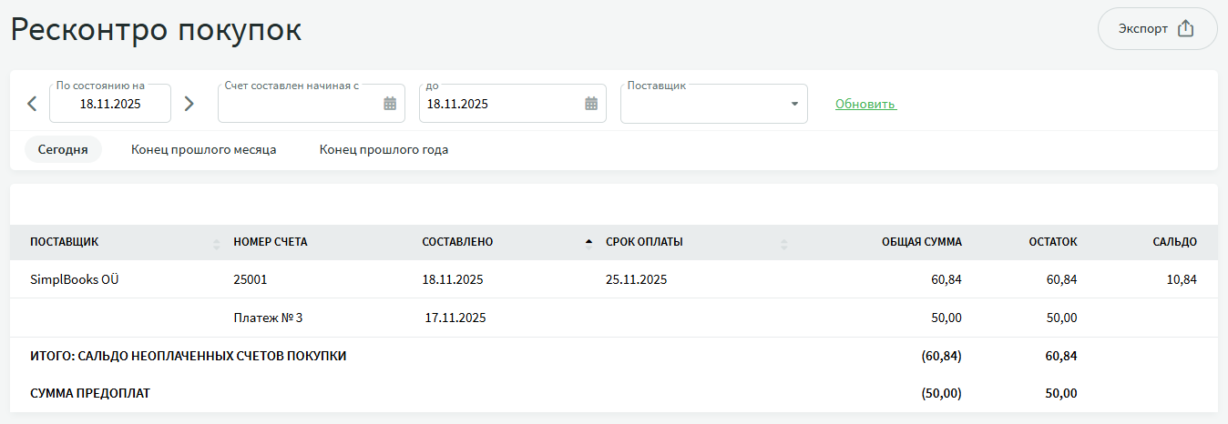Click the Номер счета column header
This screenshot has height=424, width=1228.
271,242
